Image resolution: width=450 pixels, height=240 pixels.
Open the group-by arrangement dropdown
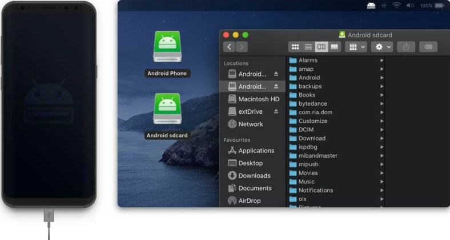click(x=356, y=47)
